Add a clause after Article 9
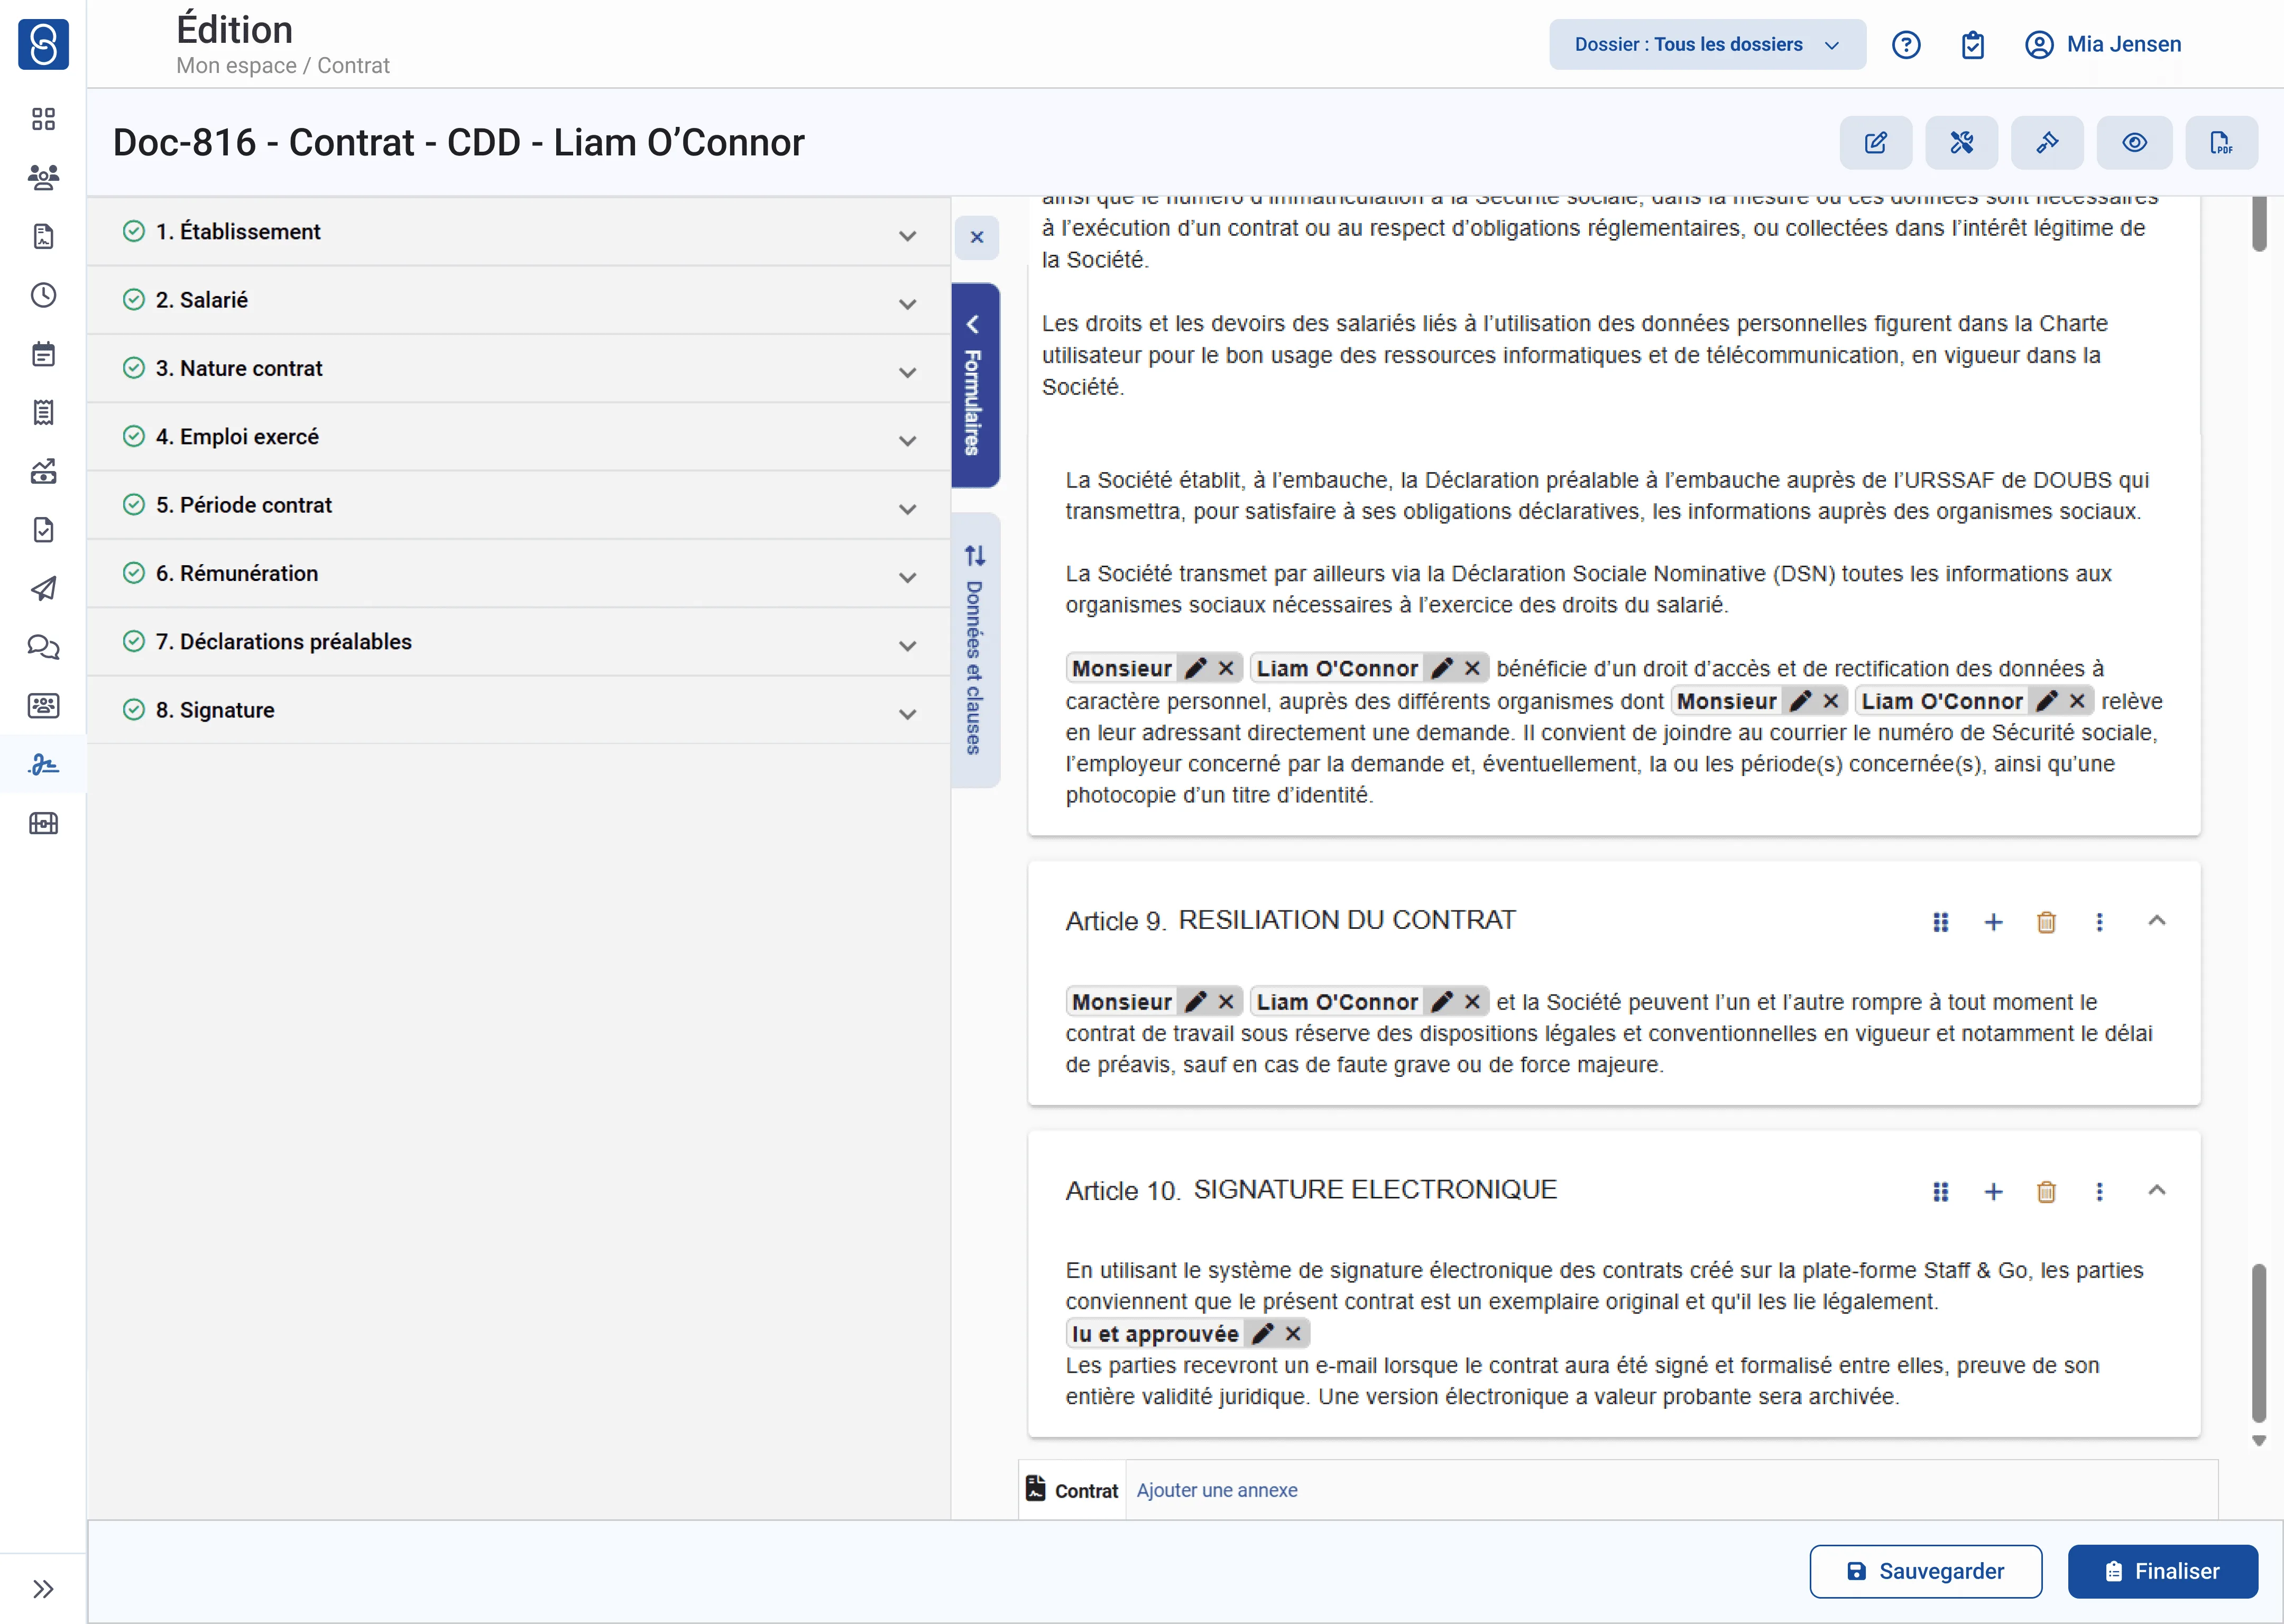 click(x=1994, y=922)
